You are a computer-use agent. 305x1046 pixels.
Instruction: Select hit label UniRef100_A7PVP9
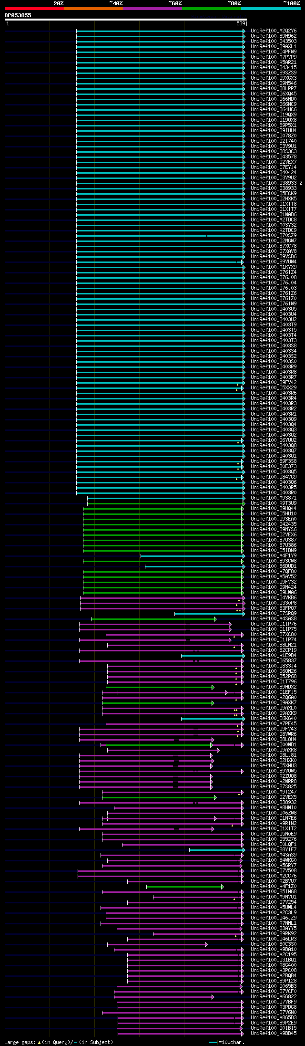[274, 57]
